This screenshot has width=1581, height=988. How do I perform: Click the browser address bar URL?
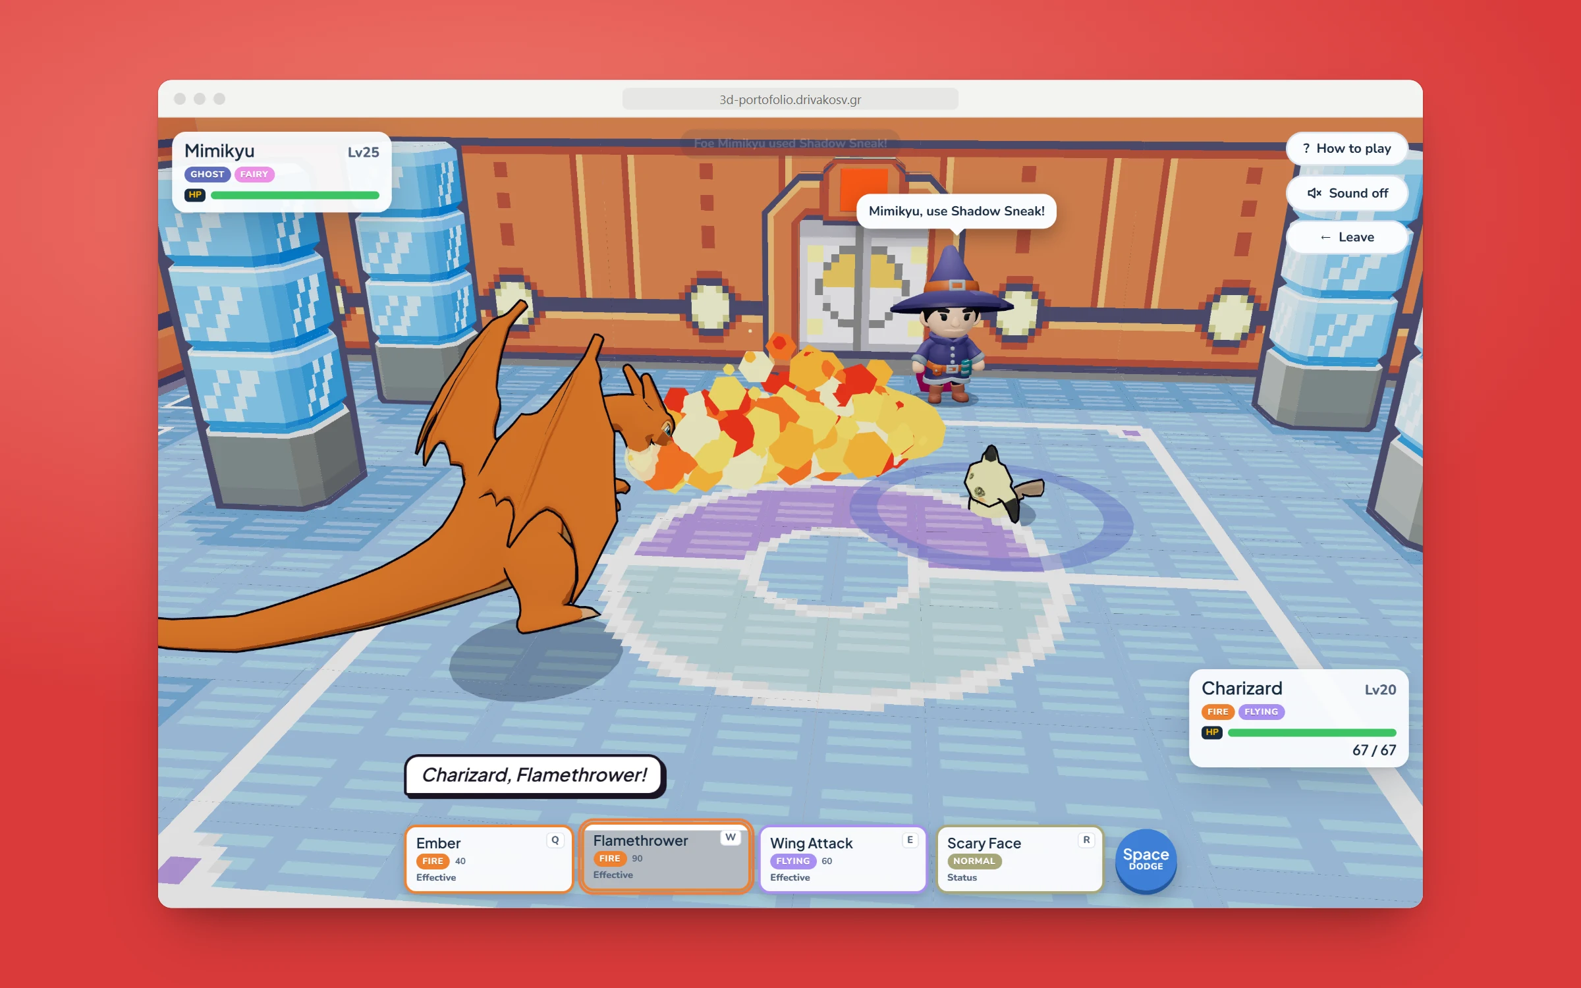pyautogui.click(x=790, y=99)
